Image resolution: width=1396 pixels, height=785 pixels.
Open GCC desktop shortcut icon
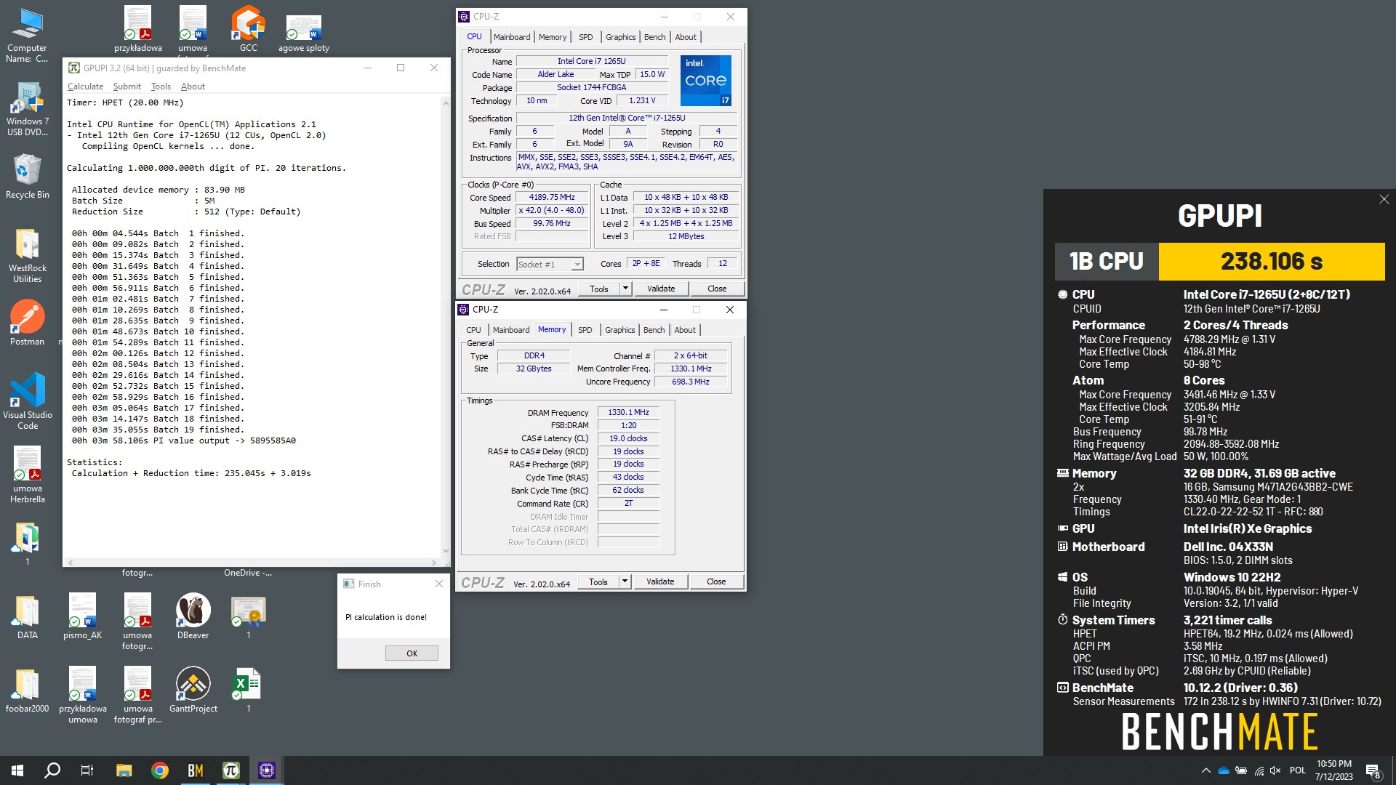(248, 29)
